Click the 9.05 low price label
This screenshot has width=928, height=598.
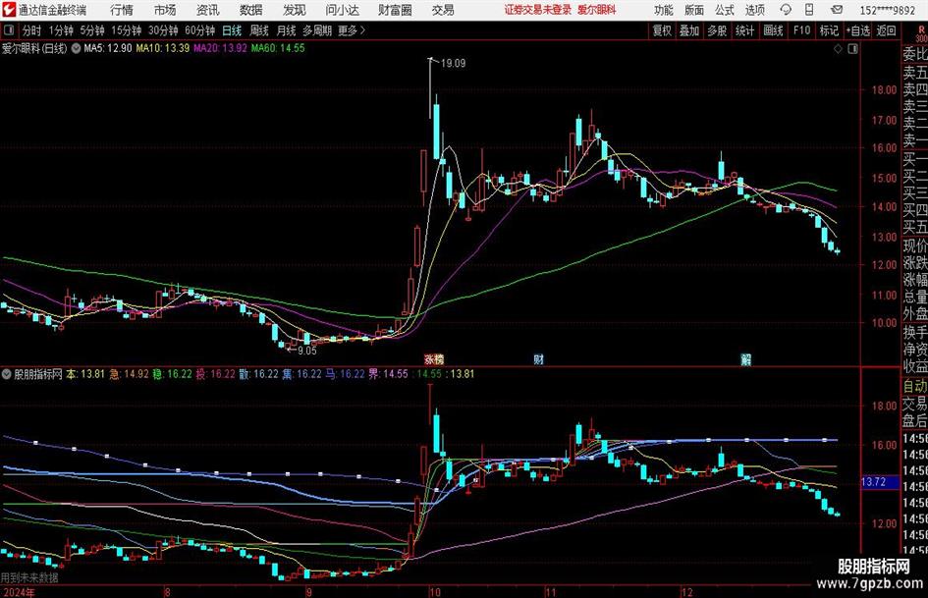307,351
